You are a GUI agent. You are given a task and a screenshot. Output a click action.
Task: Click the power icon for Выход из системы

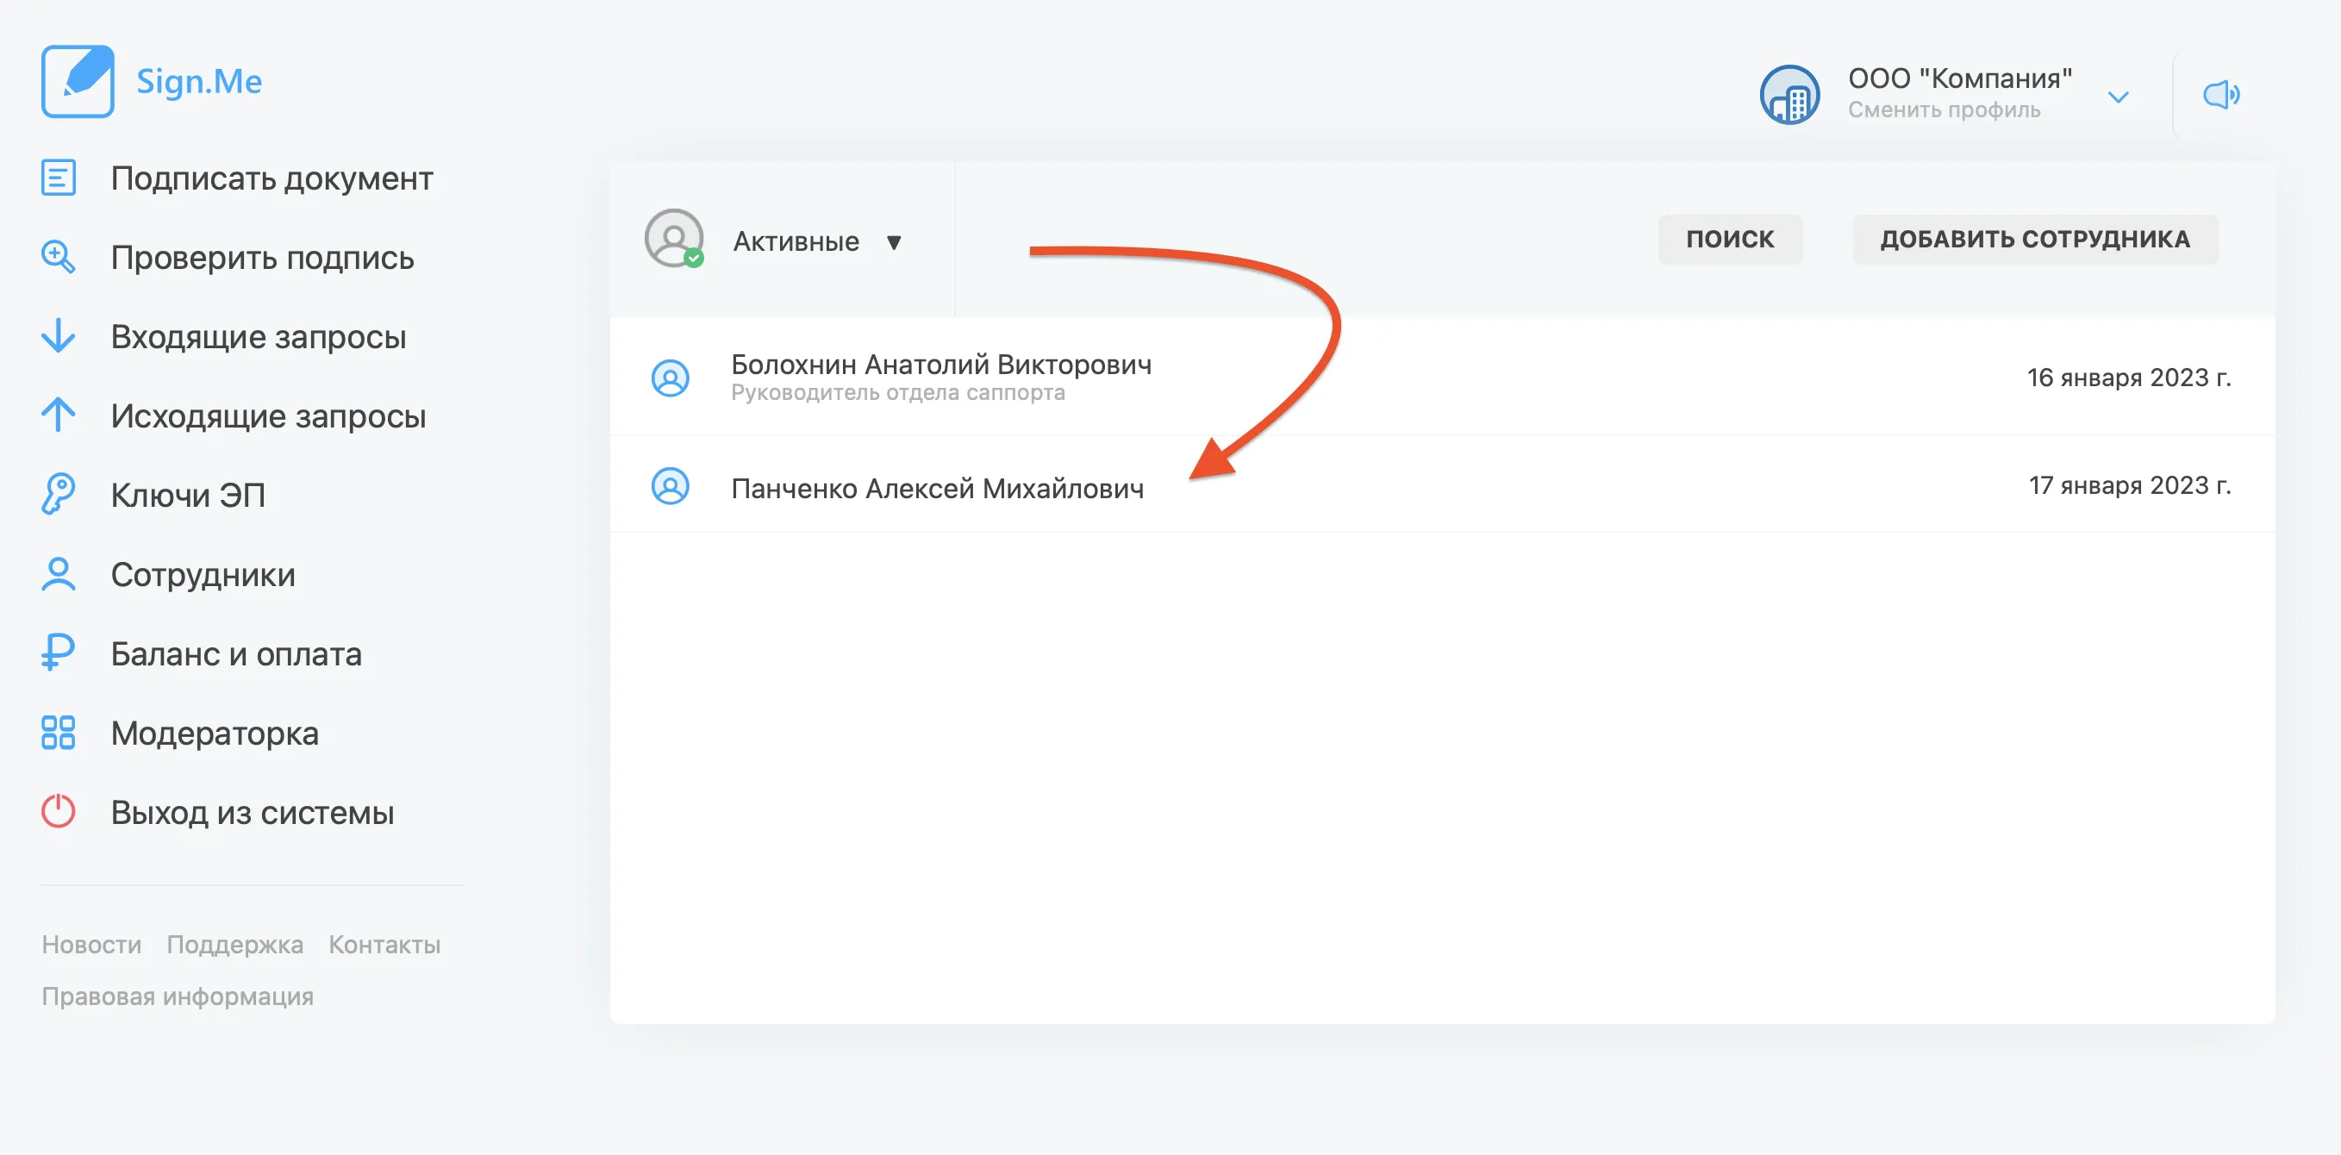pos(58,811)
